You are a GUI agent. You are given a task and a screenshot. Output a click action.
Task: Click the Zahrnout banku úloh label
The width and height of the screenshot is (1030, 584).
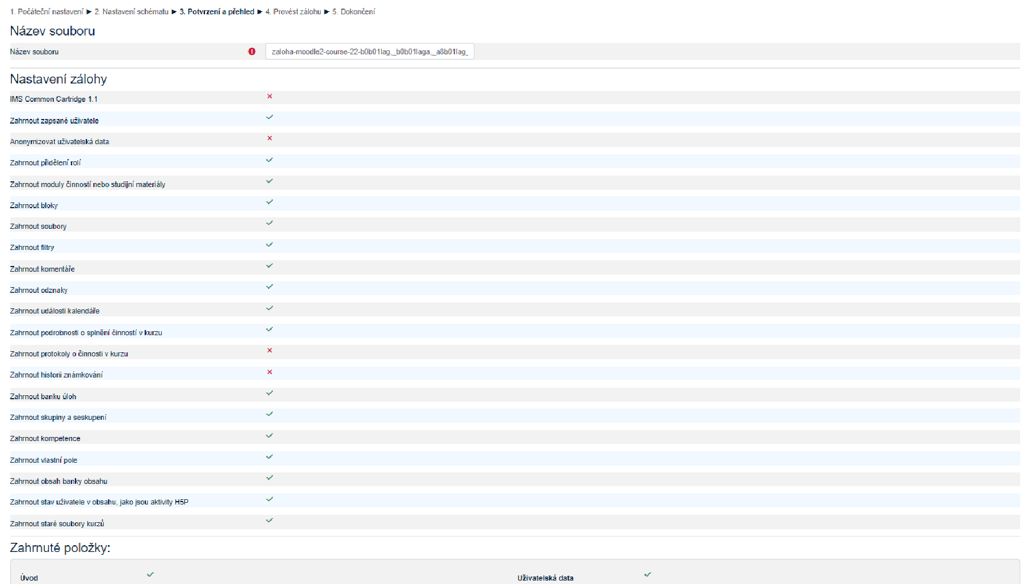coord(43,396)
